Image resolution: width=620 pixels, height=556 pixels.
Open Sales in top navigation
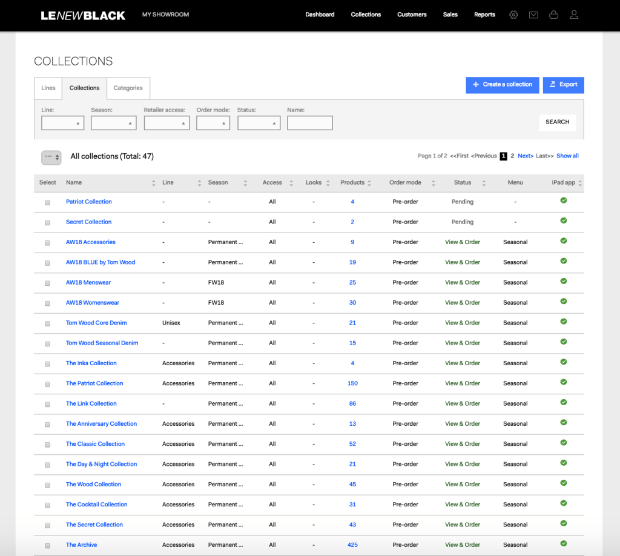[x=450, y=15]
